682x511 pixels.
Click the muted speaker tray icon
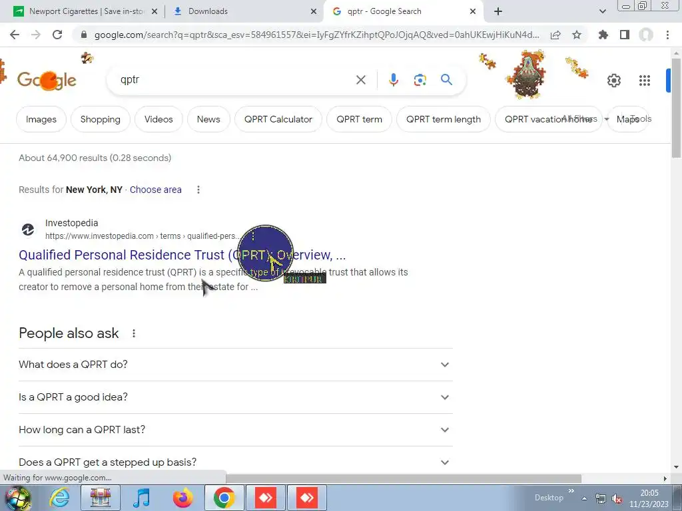pos(617,499)
